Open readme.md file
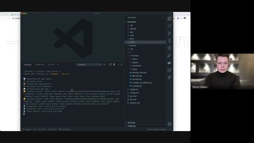The height and width of the screenshot is (143, 254). pos(145,103)
